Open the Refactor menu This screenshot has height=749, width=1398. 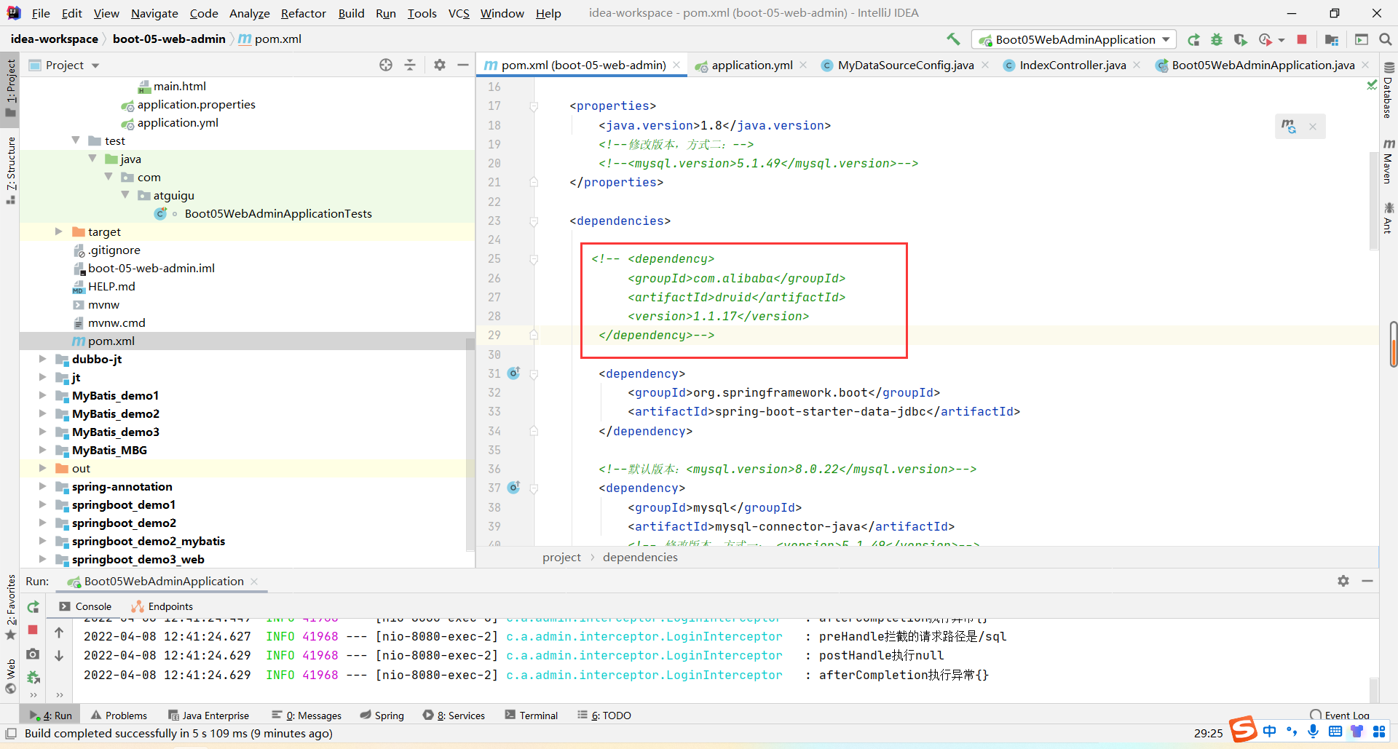coord(303,13)
